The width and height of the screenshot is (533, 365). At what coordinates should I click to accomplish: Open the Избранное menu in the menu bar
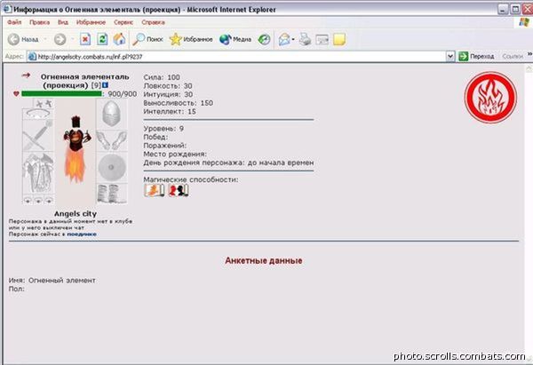(91, 22)
